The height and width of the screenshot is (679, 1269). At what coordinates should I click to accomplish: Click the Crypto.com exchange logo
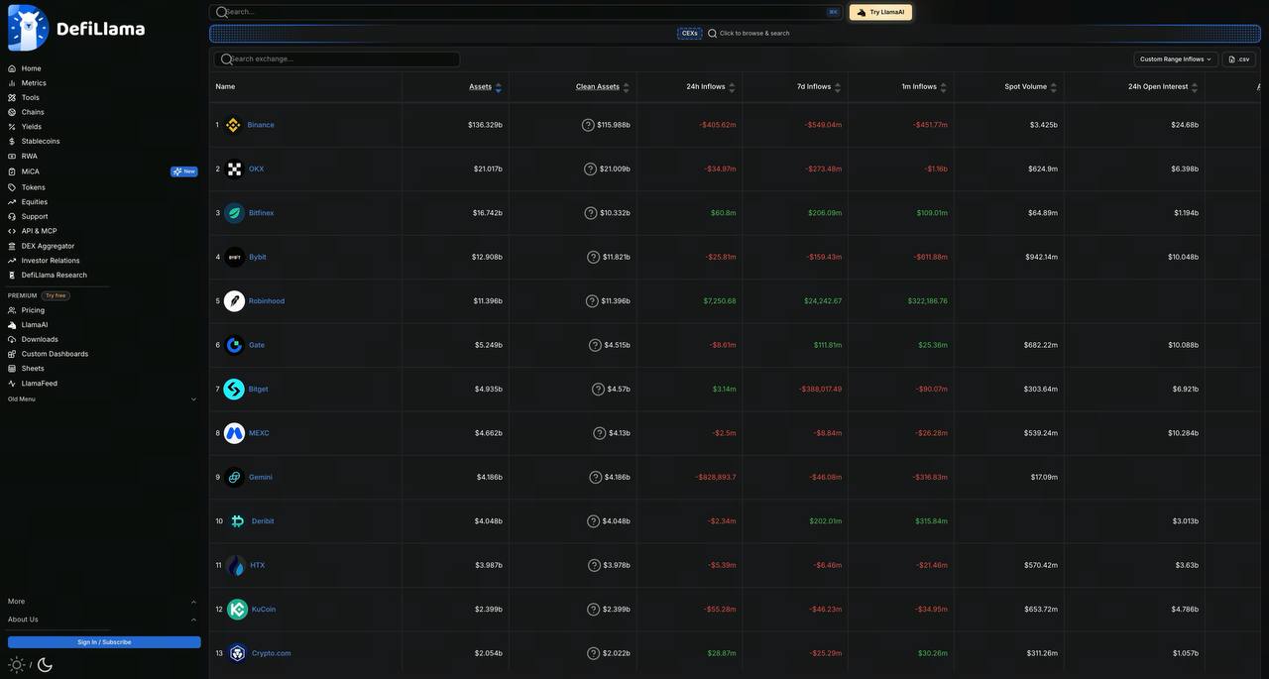click(237, 653)
